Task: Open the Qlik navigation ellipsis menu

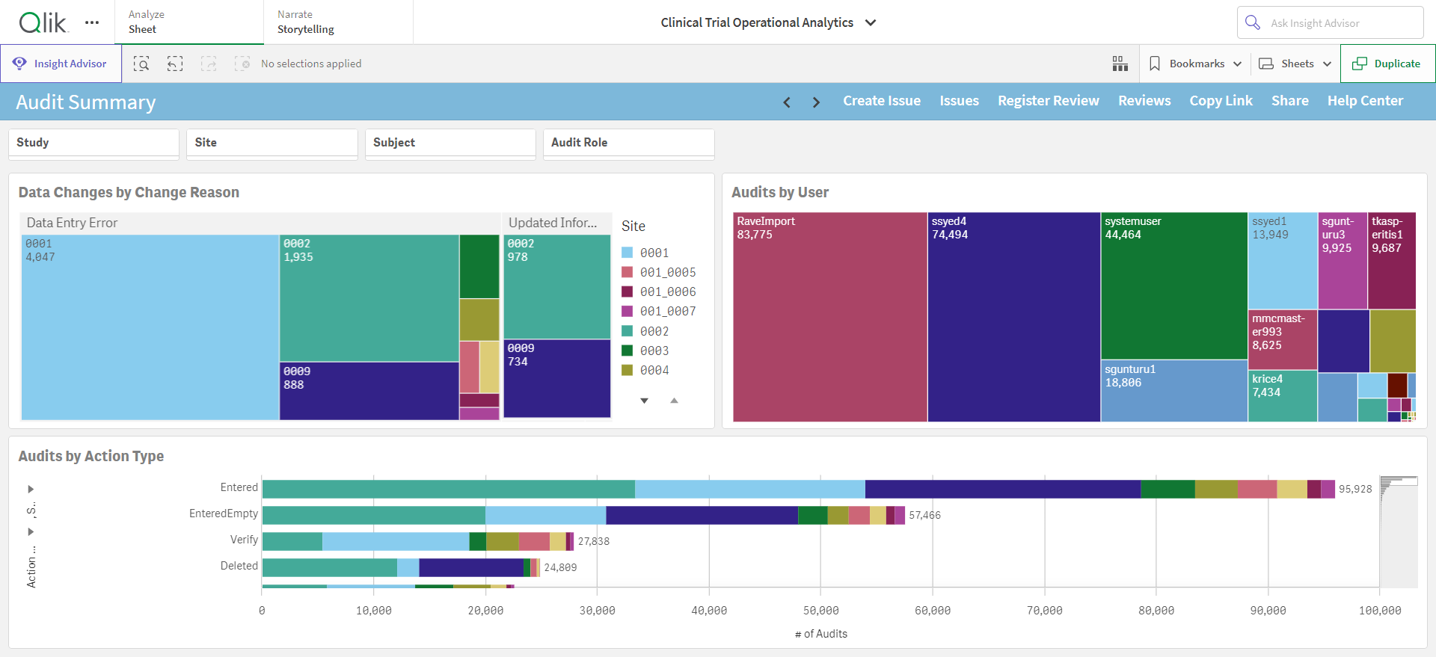Action: 92,22
